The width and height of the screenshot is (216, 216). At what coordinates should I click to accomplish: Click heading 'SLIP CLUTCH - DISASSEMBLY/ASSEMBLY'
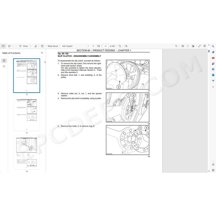point(79,56)
